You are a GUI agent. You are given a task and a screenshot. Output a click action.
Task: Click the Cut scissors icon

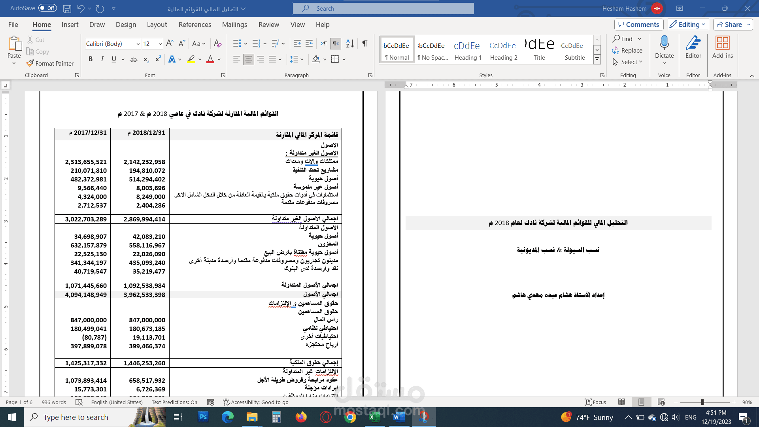pos(30,40)
